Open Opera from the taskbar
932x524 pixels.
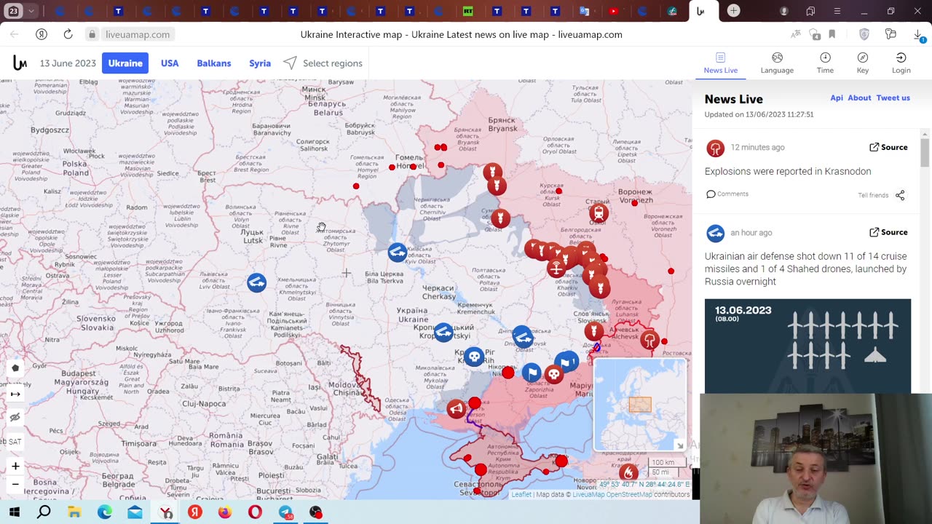[x=255, y=512]
